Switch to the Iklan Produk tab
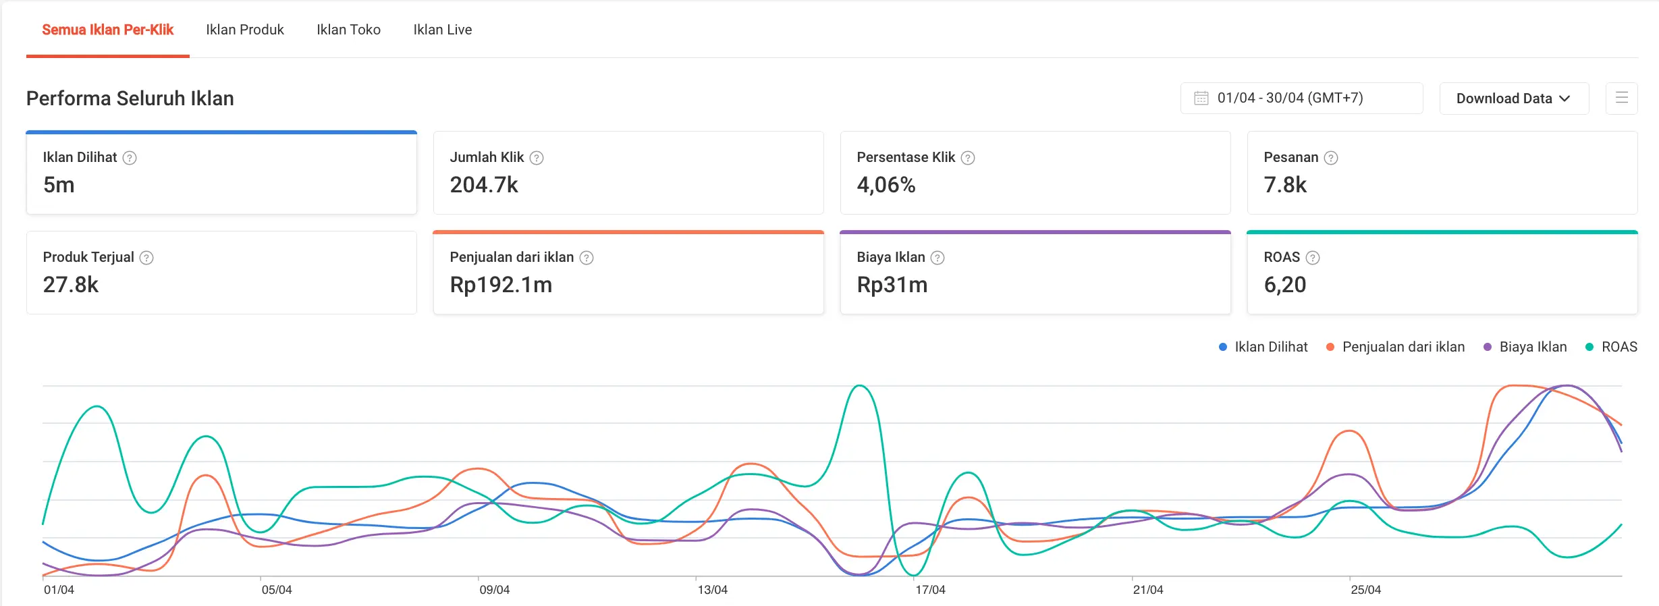This screenshot has height=606, width=1659. click(245, 30)
